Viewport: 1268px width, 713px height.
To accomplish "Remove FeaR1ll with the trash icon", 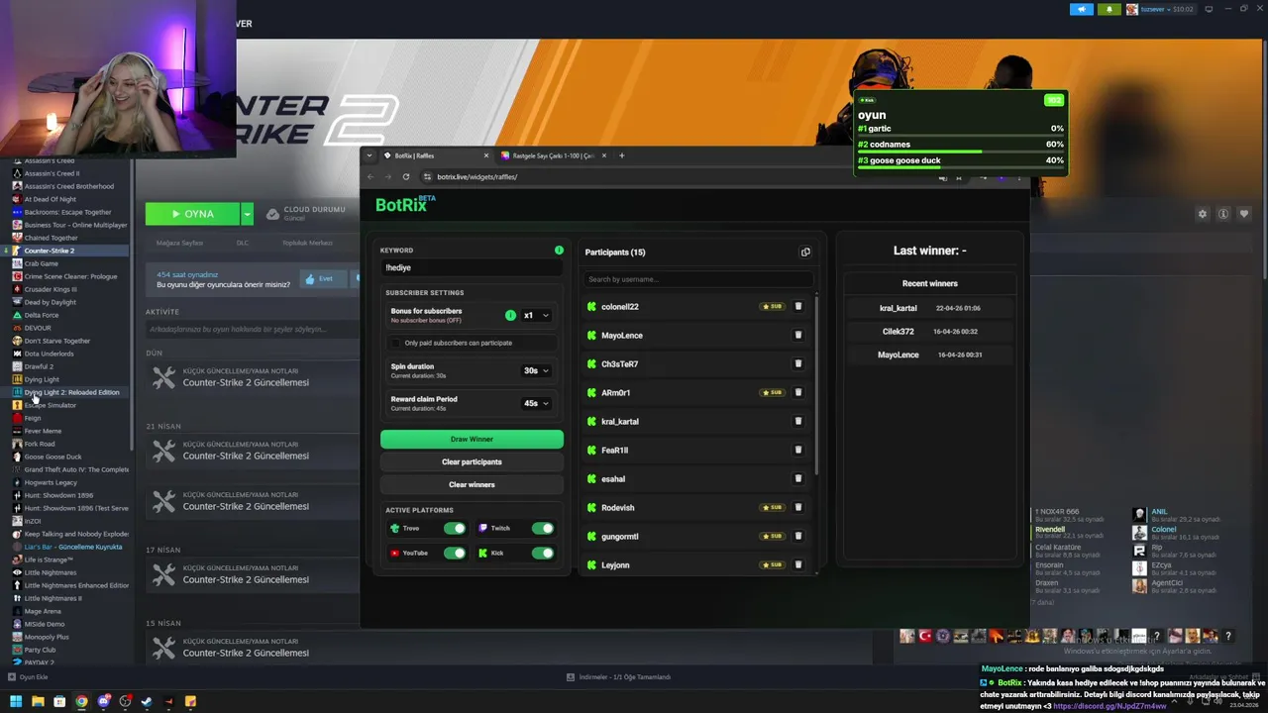I will point(798,451).
